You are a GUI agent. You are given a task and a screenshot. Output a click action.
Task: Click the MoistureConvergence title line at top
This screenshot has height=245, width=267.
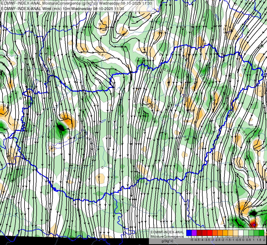76,3
